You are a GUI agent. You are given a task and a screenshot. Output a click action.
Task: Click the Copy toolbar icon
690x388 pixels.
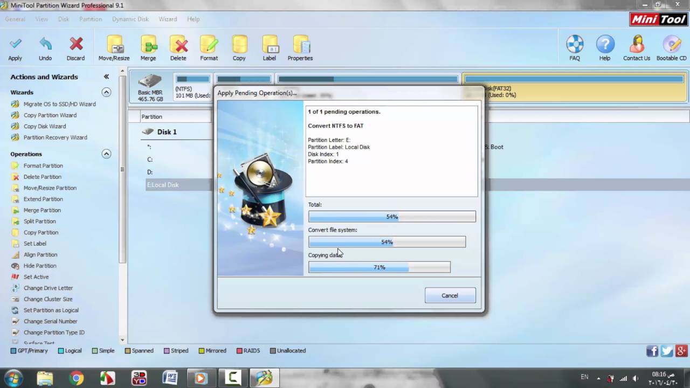239,44
